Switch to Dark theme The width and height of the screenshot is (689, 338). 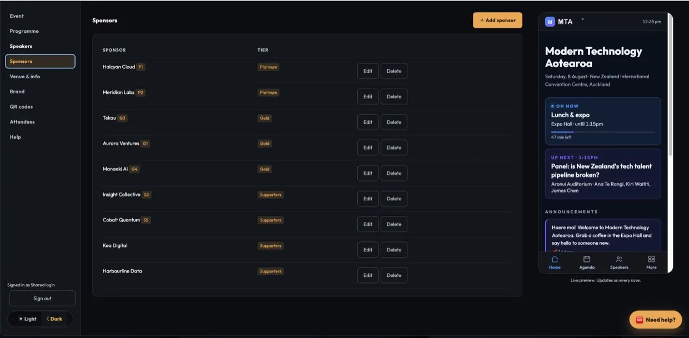point(55,319)
